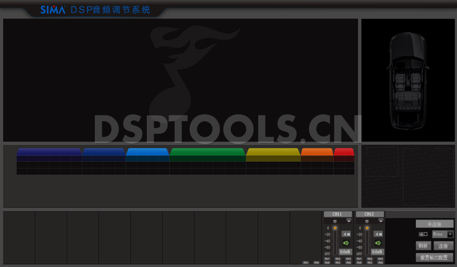Enable IN6 input for CH12

[380, 262]
